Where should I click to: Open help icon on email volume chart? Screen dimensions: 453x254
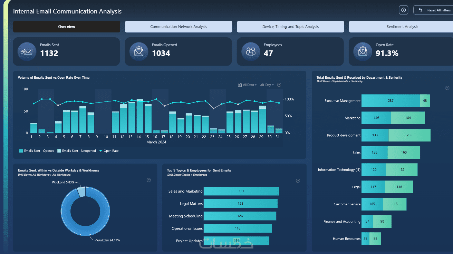point(279,85)
